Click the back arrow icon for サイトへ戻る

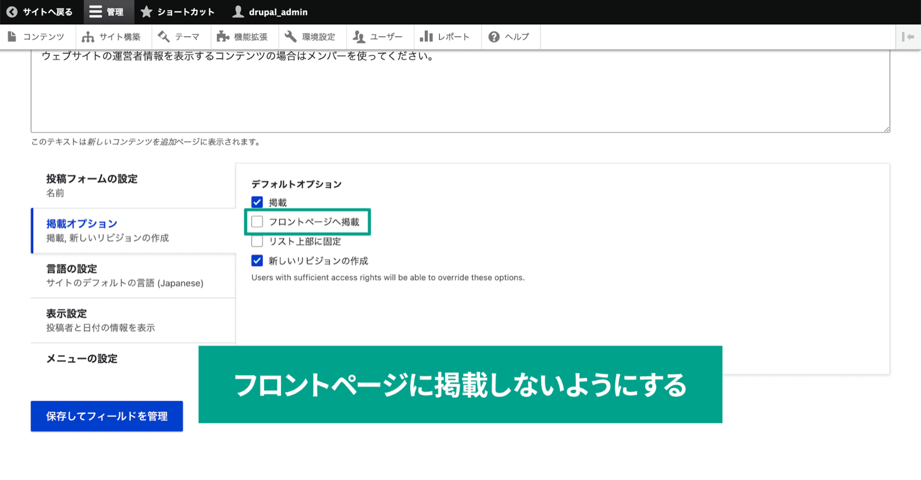pyautogui.click(x=12, y=12)
